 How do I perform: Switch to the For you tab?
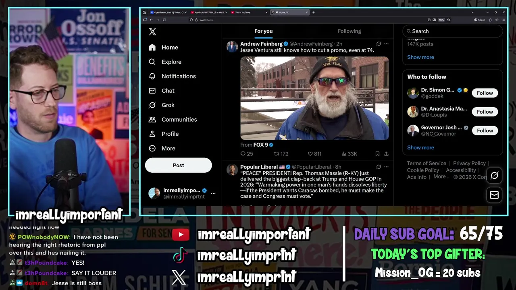click(263, 31)
